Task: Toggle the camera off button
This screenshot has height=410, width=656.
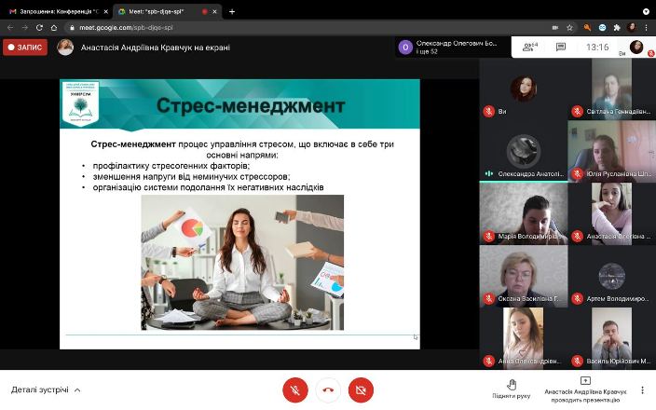Action: 361,389
